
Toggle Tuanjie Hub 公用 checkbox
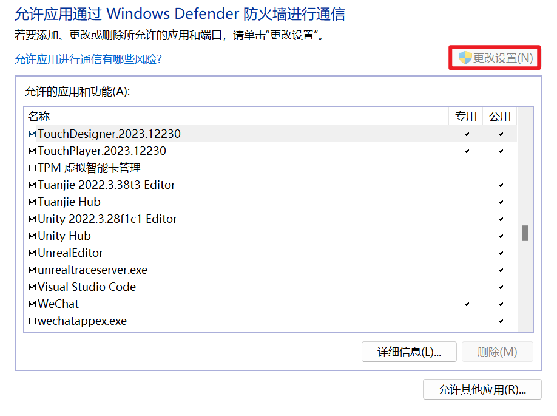(501, 202)
